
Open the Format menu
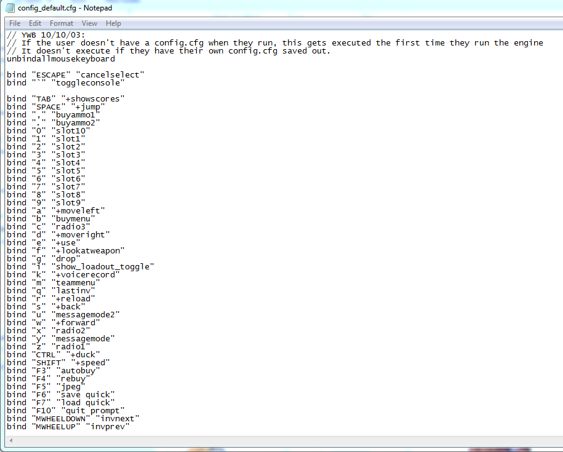[x=62, y=23]
